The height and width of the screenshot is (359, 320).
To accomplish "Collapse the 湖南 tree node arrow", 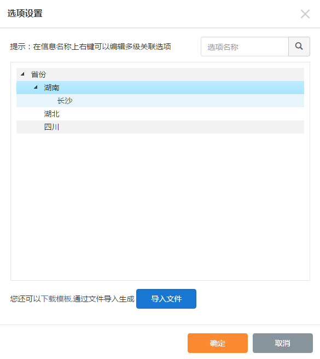I will (x=36, y=87).
